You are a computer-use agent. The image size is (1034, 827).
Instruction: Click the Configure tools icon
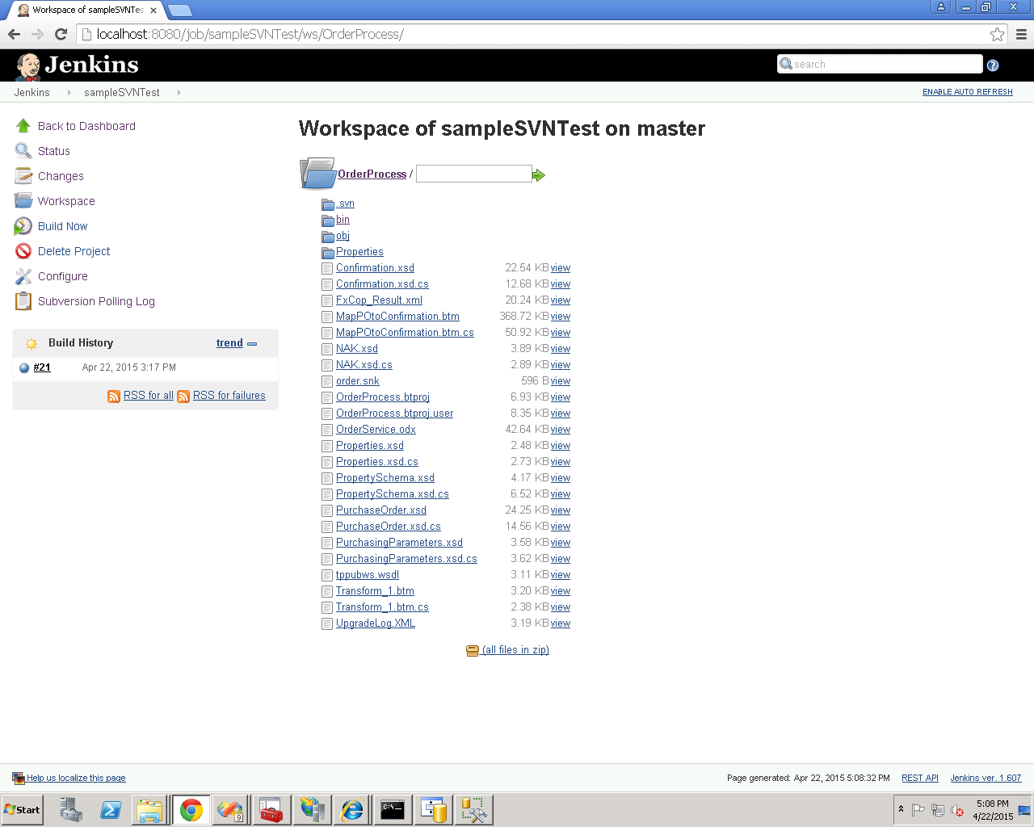[23, 276]
